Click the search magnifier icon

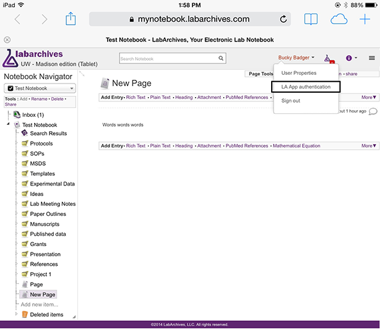221,58
